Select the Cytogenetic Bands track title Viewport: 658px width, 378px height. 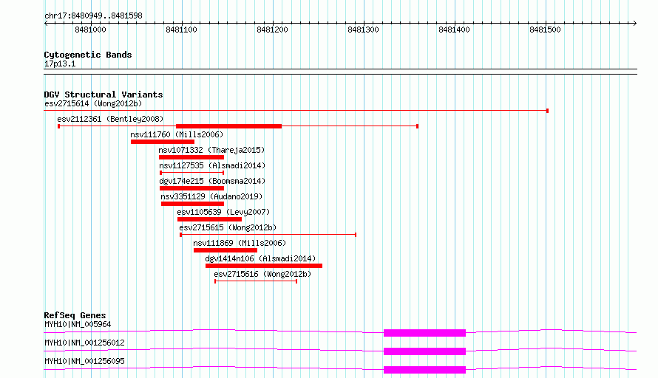point(88,55)
